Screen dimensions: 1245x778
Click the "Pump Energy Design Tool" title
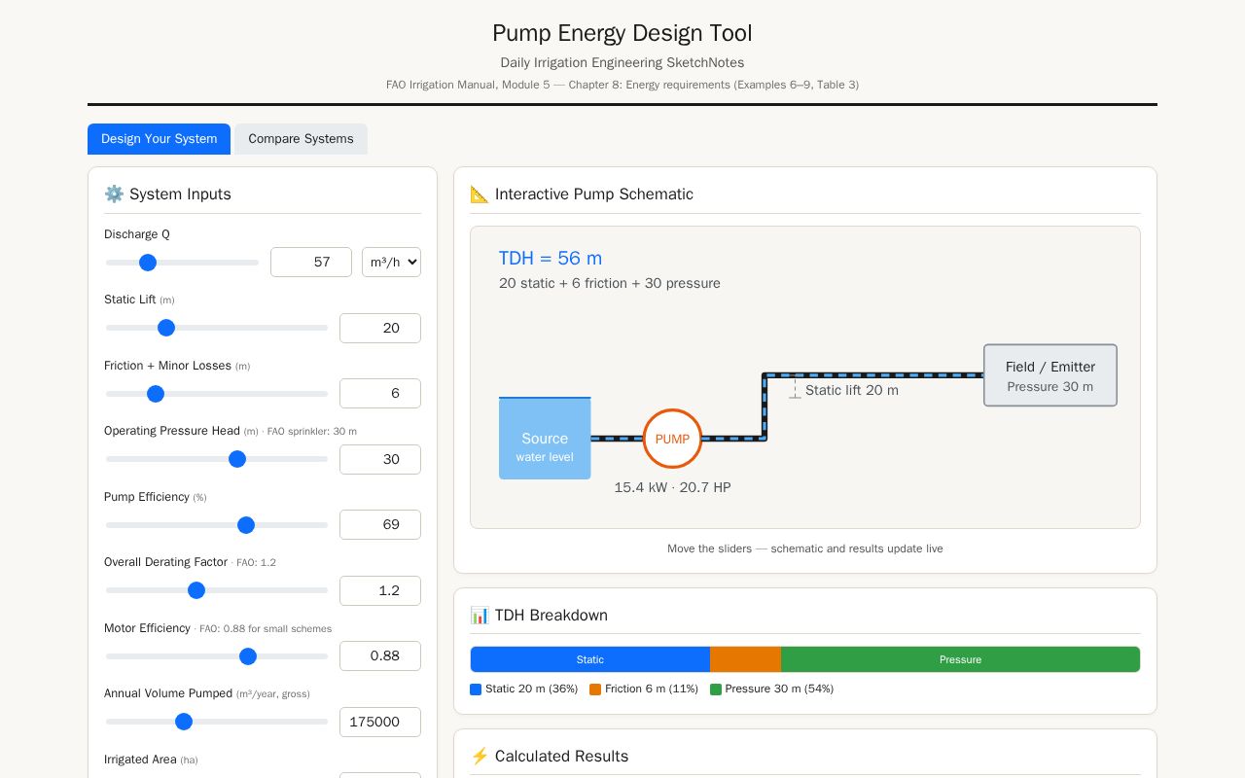(x=622, y=33)
